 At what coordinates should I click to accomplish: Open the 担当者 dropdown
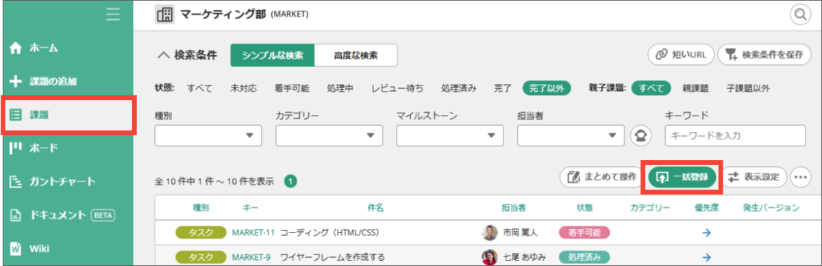pyautogui.click(x=571, y=135)
